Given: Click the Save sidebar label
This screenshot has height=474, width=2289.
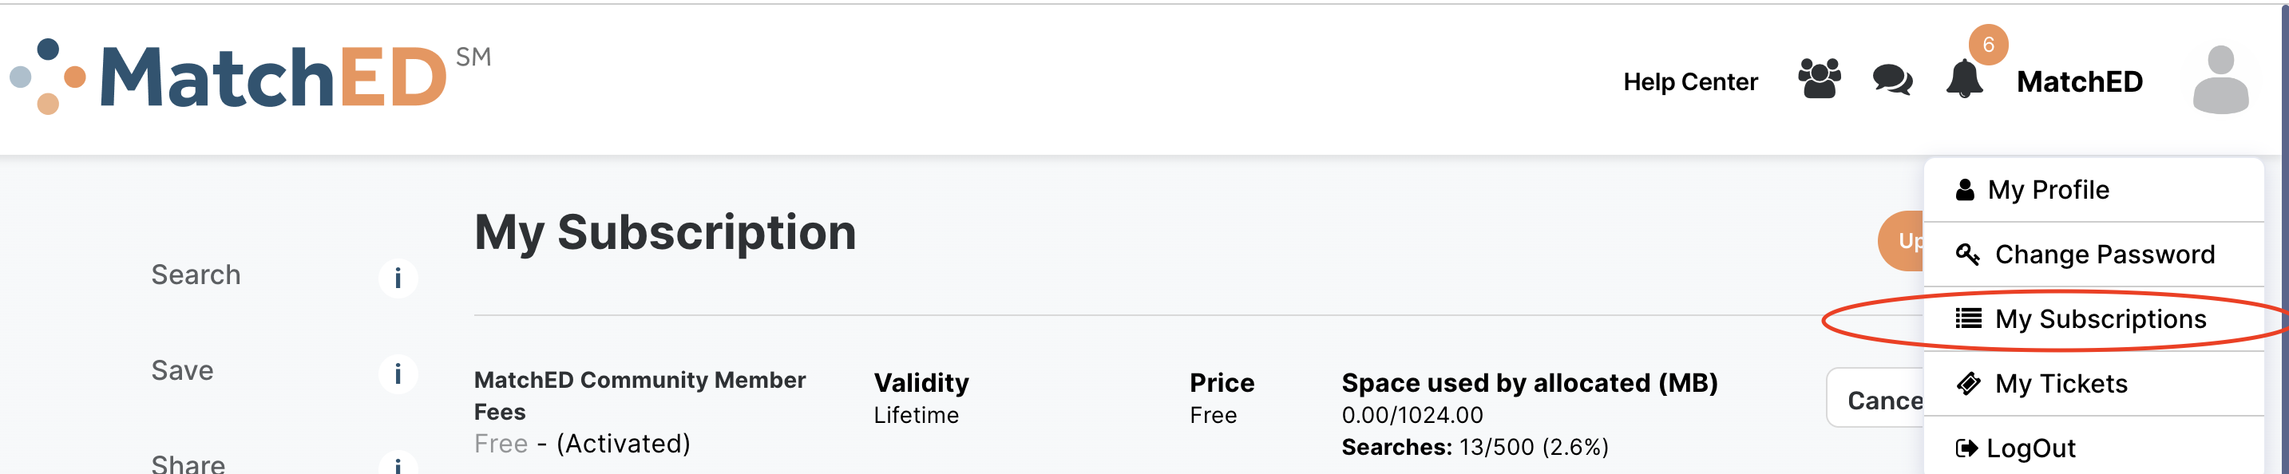Looking at the screenshot, I should [182, 371].
